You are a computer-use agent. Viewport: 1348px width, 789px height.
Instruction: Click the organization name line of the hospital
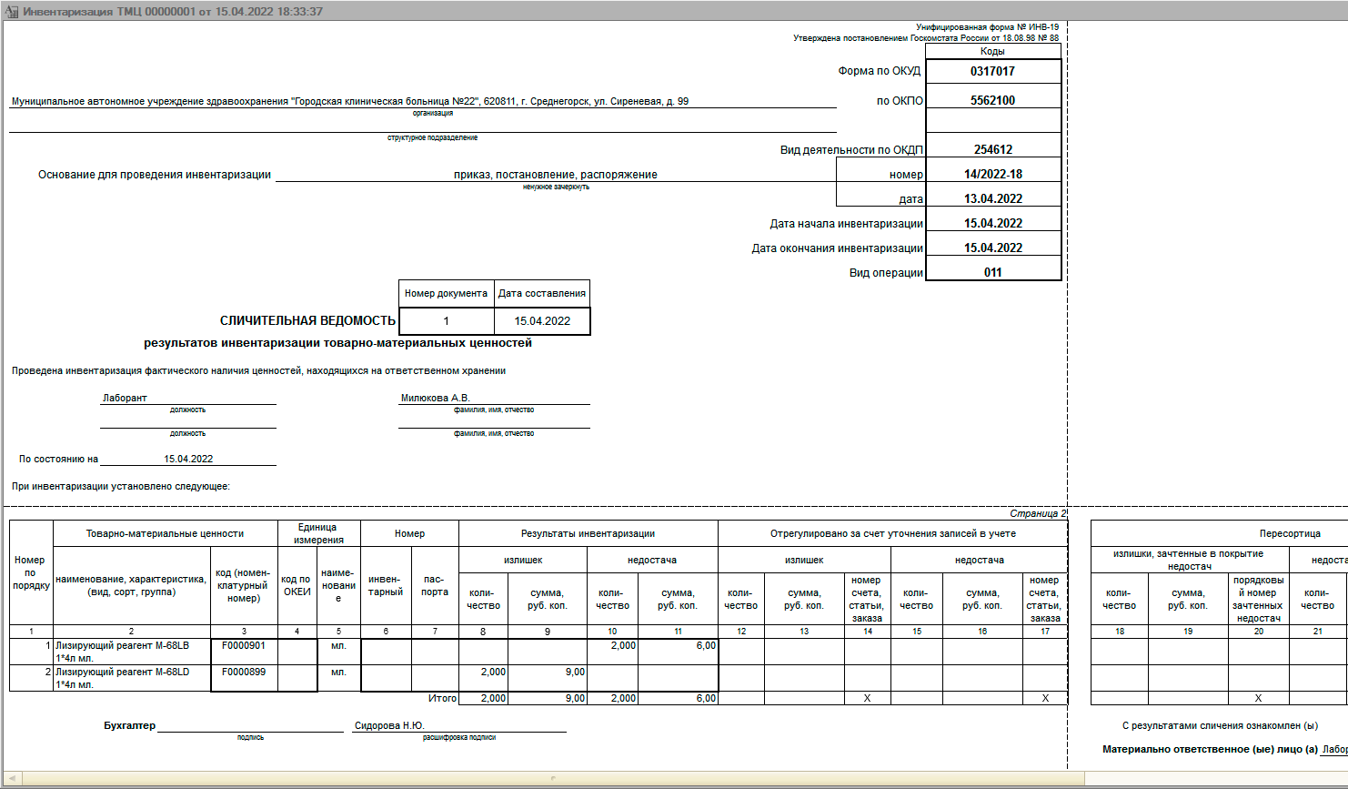(x=349, y=101)
